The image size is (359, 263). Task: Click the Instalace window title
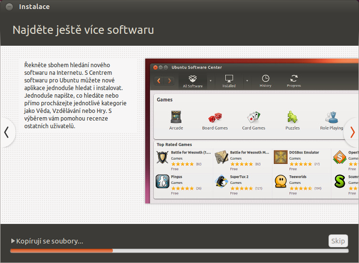click(x=34, y=7)
